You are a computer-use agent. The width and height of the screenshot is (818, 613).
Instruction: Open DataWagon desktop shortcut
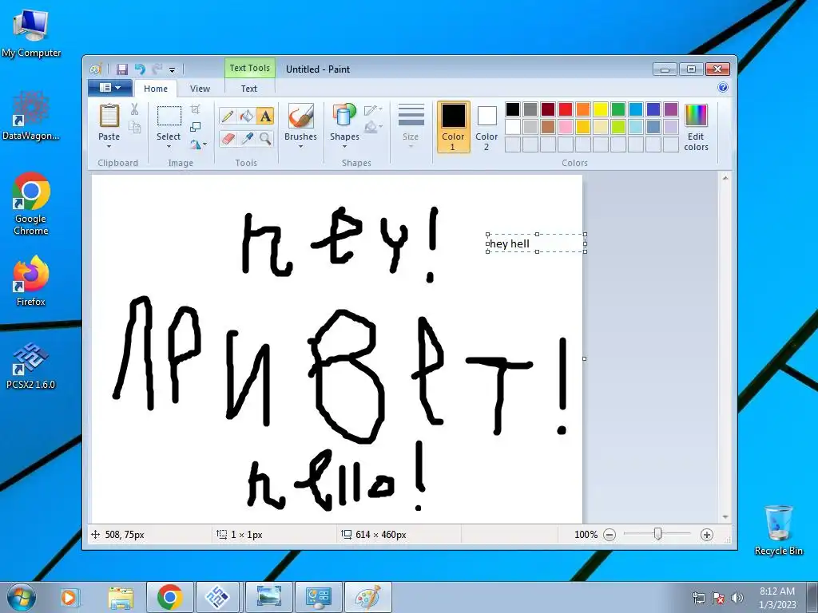coord(31,116)
